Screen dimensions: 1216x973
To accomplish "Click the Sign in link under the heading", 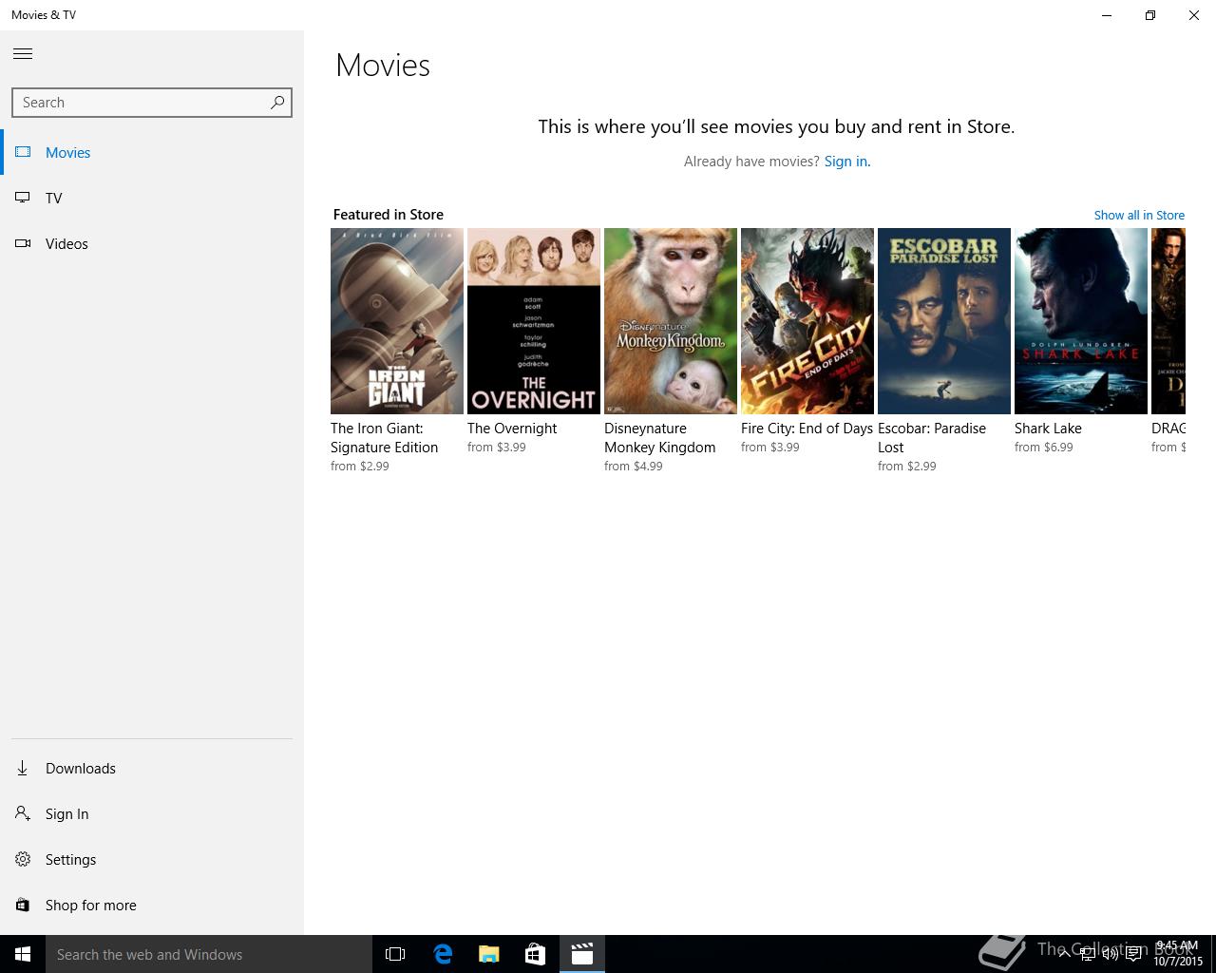I will [847, 162].
